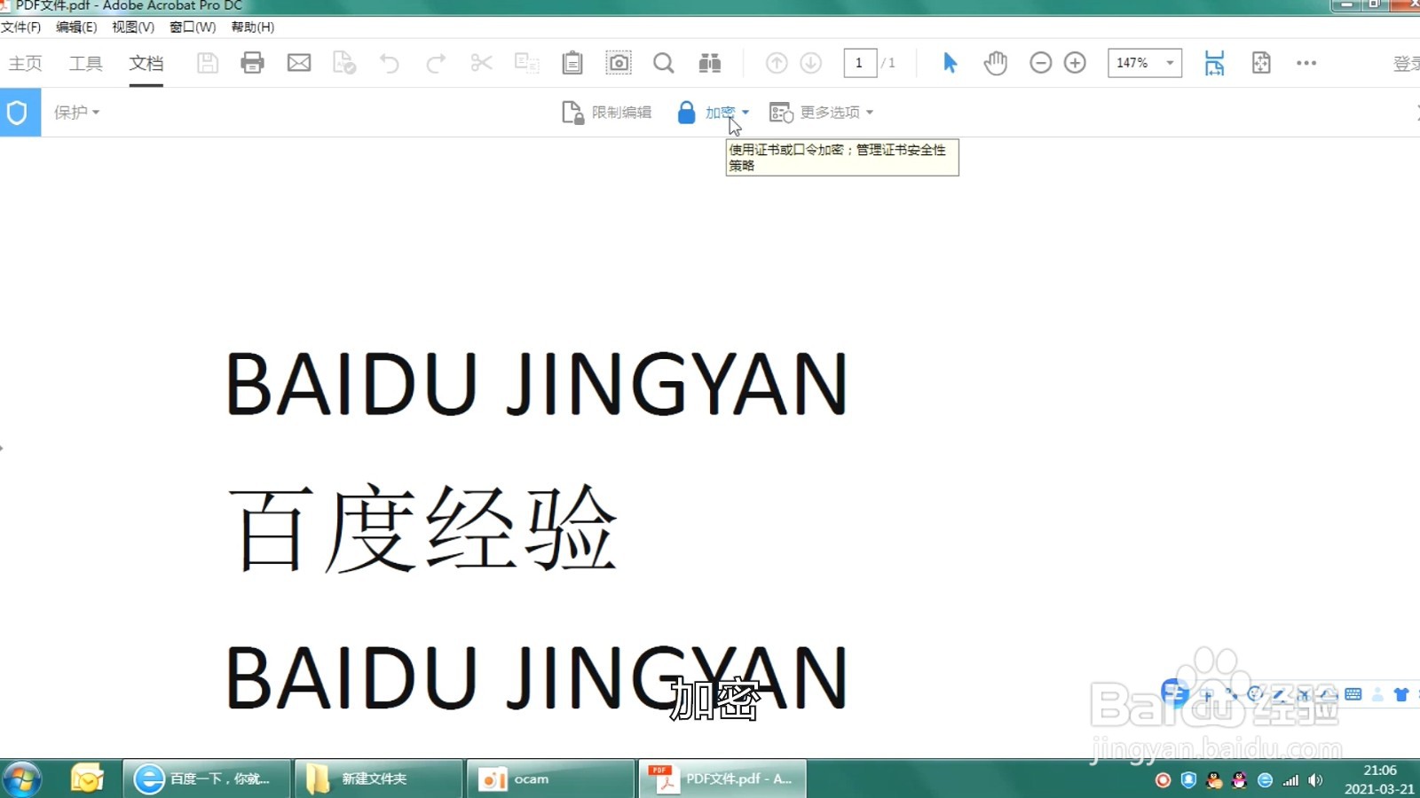The height and width of the screenshot is (798, 1420).
Task: Zoom in with plus circle icon
Action: (x=1075, y=63)
